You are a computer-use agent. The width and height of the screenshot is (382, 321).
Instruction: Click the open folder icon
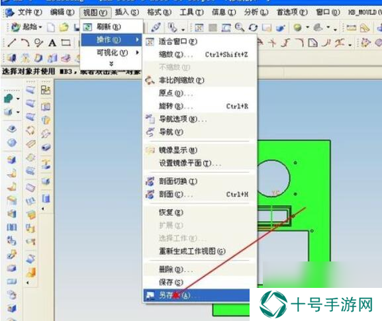click(64, 27)
